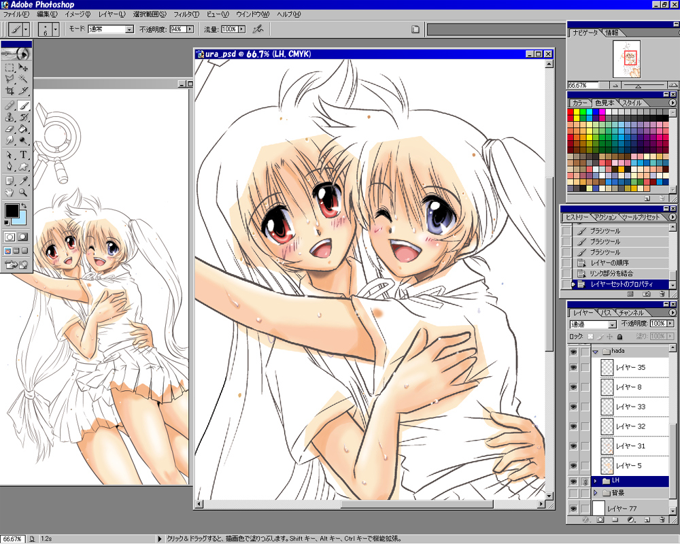The width and height of the screenshot is (680, 544).
Task: Toggle visibility of レイヤー 77
Action: coord(573,509)
